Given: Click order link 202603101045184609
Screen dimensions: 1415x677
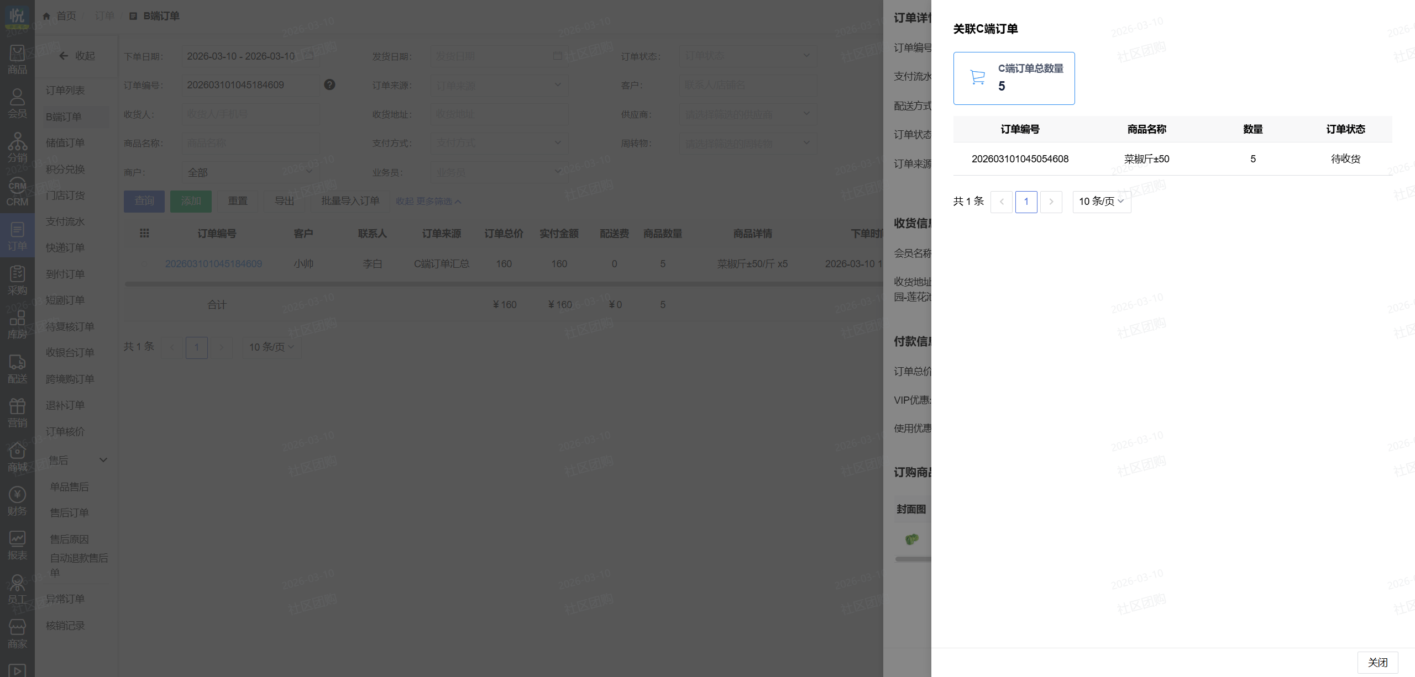Looking at the screenshot, I should [x=213, y=264].
